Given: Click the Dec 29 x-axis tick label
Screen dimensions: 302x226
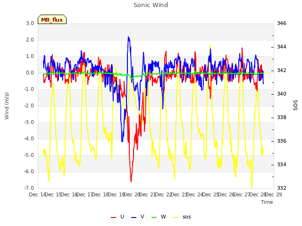Looking at the screenshot, I should point(274,194).
